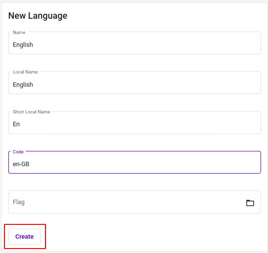This screenshot has width=268, height=253.
Task: Focus the Short Local Name field
Action: click(x=134, y=123)
